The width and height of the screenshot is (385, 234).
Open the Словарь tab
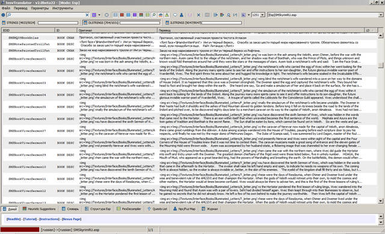tap(70, 209)
